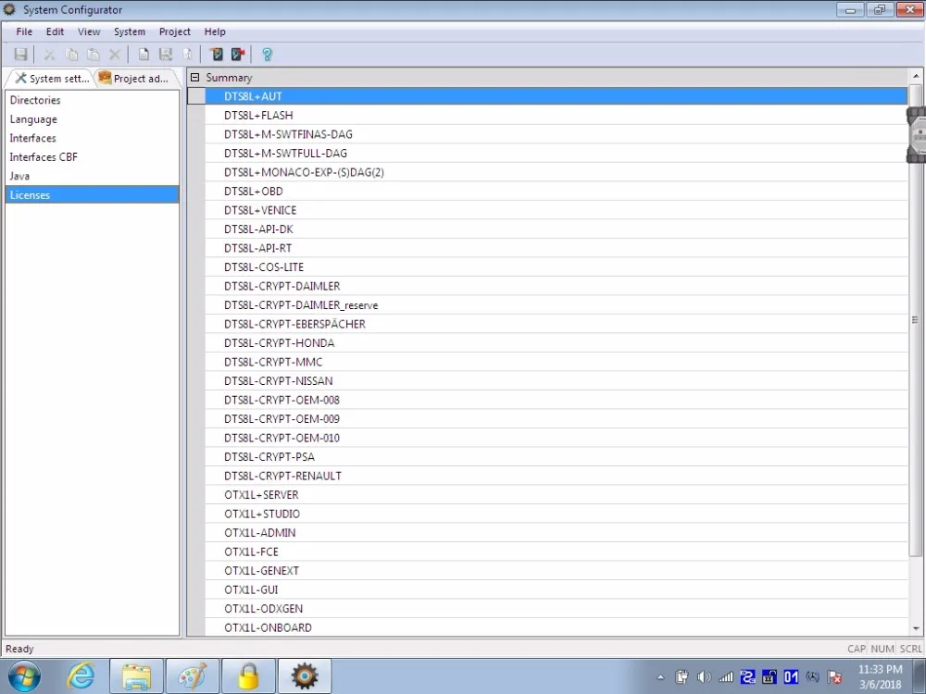Click the document info toolbar icon
Screen dimensions: 926x694
pyautogui.click(x=187, y=55)
